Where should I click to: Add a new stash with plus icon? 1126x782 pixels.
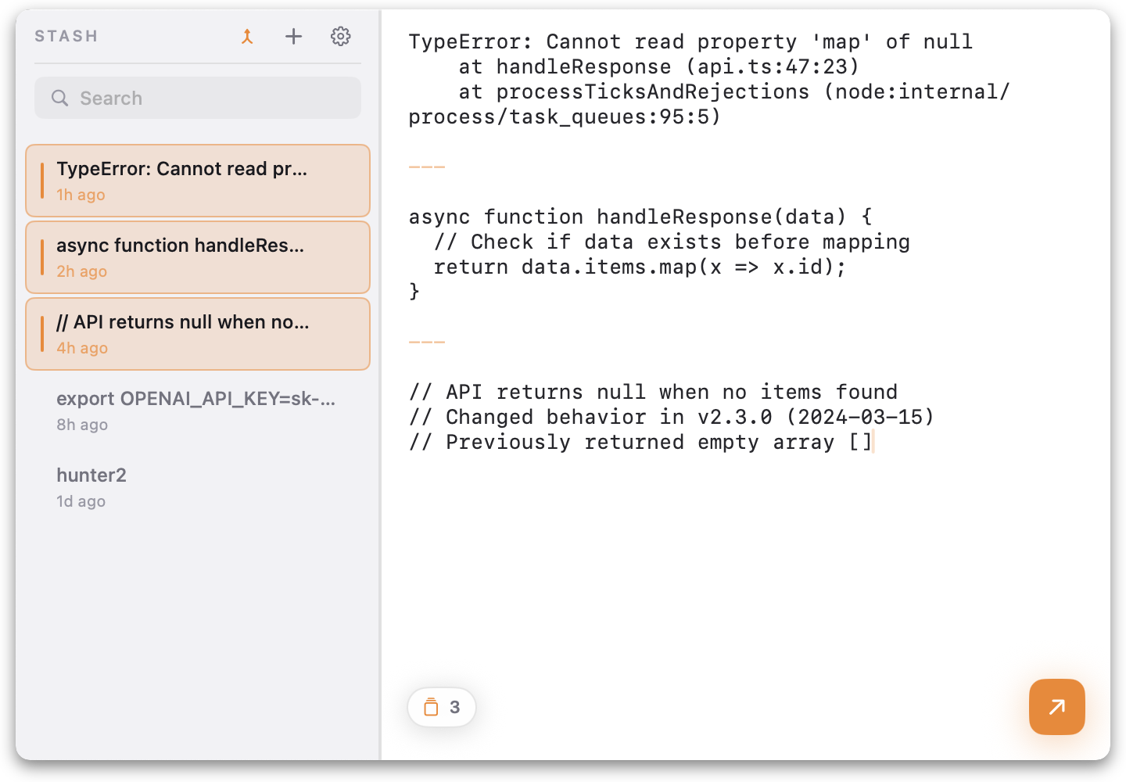[293, 37]
